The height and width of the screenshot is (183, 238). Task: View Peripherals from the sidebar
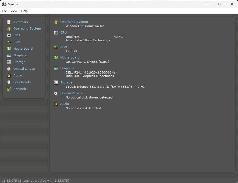click(x=22, y=82)
